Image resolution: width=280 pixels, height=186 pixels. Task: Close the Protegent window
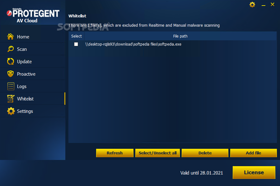(x=273, y=4)
